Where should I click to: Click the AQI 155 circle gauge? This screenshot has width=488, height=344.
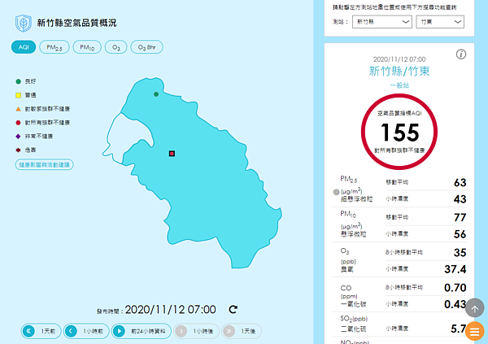pos(399,132)
